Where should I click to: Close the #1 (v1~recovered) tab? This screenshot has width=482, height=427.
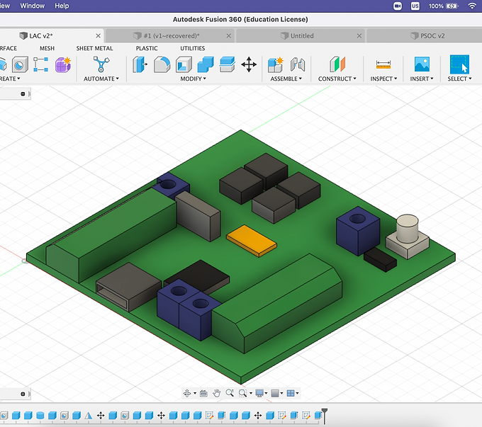click(229, 36)
